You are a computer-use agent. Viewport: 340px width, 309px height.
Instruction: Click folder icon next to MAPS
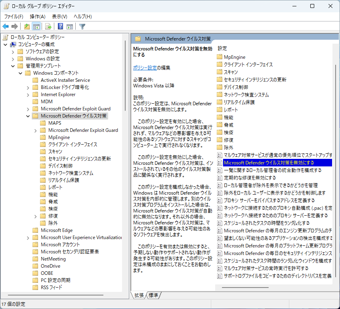[x=43, y=123]
